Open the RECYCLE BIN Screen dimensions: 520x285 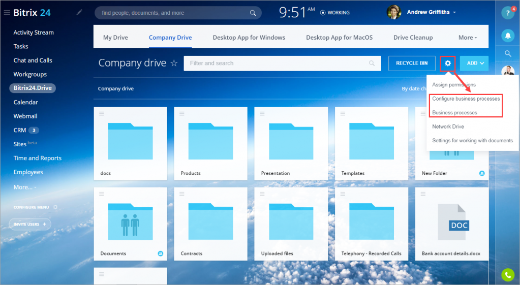412,63
